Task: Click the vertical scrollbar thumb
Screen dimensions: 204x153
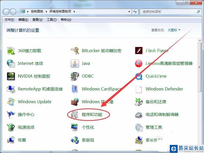Action: pos(200,67)
